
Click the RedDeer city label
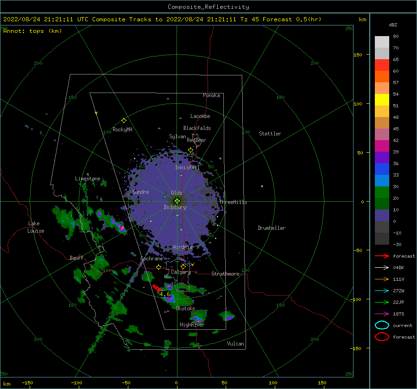[196, 140]
